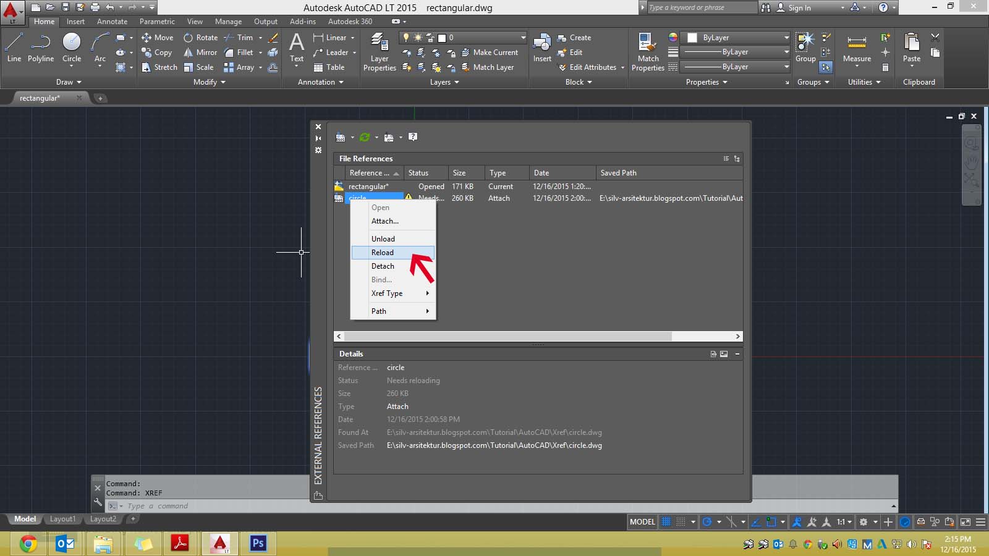Switch to the Annotate ribbon tab
Screen dimensions: 989x556
point(112,22)
